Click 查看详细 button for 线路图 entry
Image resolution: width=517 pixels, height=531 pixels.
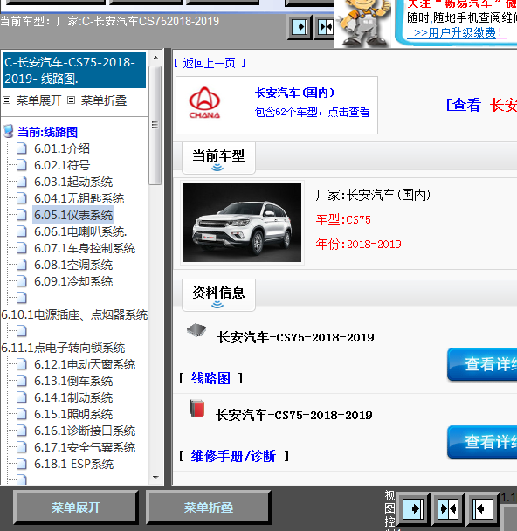point(482,364)
